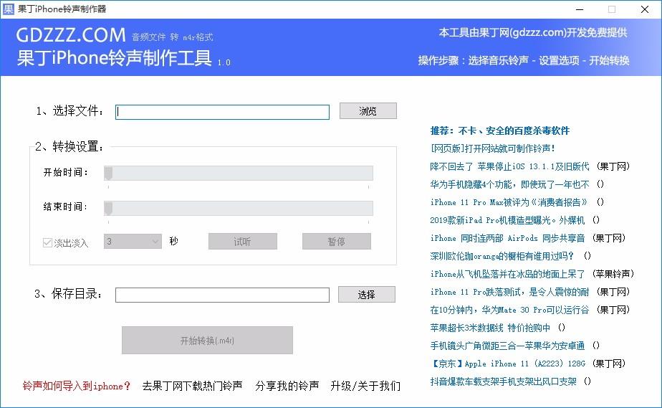Image resolution: width=662 pixels, height=408 pixels.
Task: Click the 结束时间 end time slider
Action: [238, 208]
